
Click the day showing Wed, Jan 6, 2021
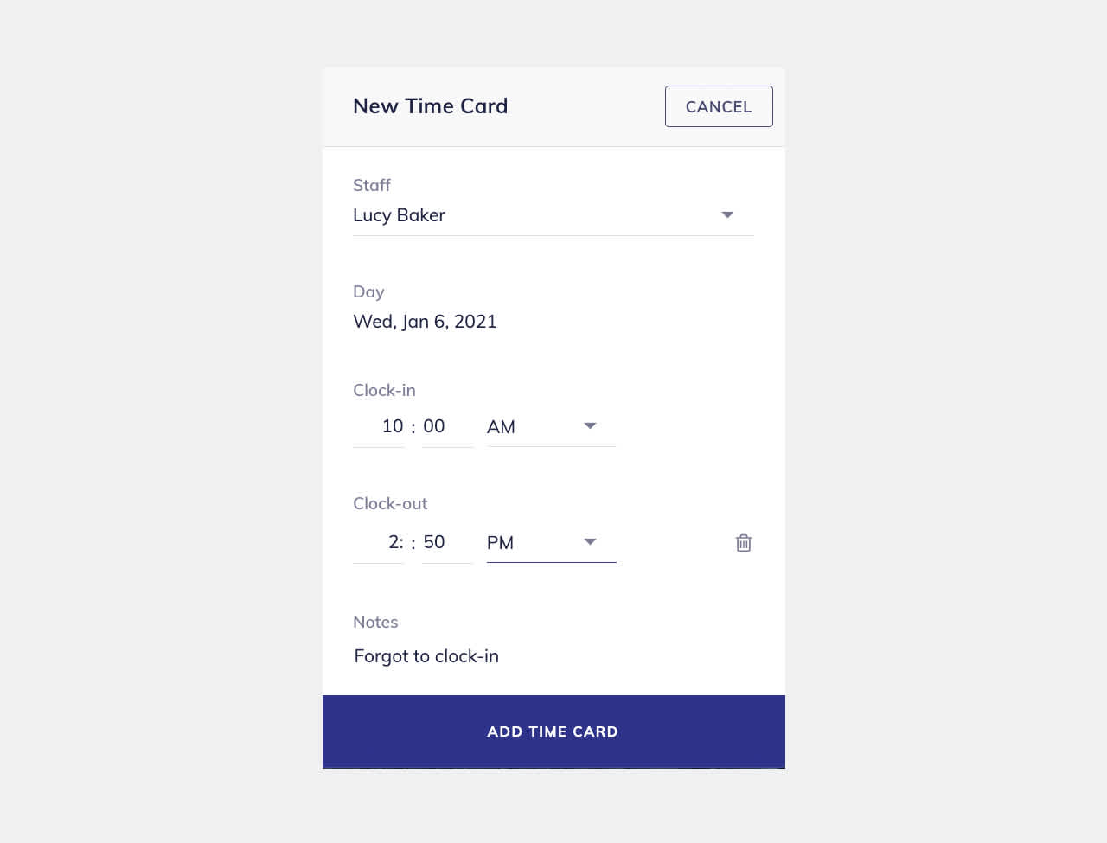point(425,321)
